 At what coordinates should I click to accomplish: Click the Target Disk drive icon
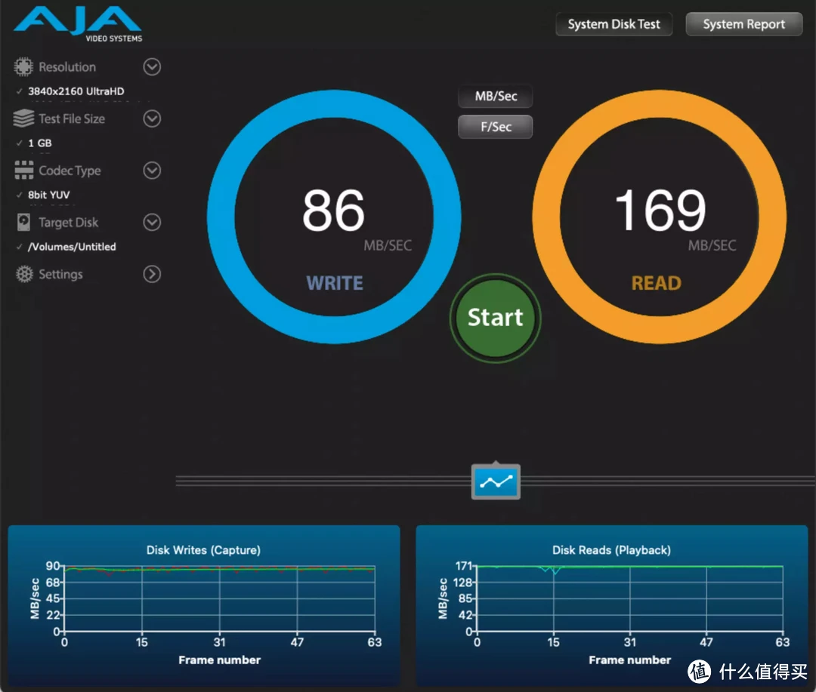pyautogui.click(x=23, y=222)
